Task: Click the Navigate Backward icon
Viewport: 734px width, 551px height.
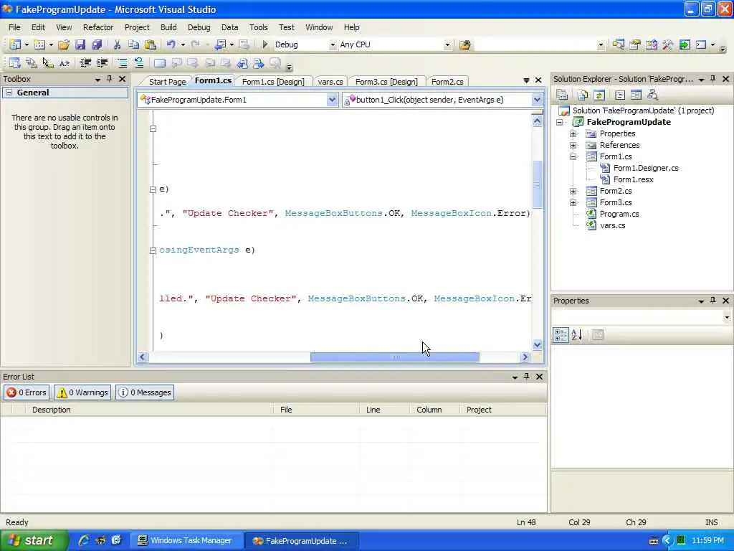Action: [220, 44]
